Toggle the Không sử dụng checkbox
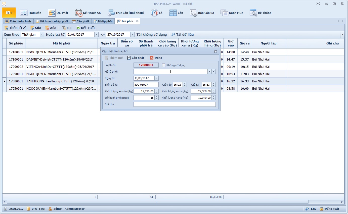This screenshot has width=348, height=214. pyautogui.click(x=164, y=65)
